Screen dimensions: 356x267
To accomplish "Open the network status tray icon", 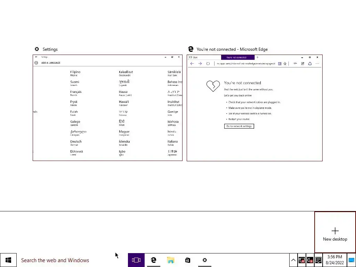I will (301, 260).
